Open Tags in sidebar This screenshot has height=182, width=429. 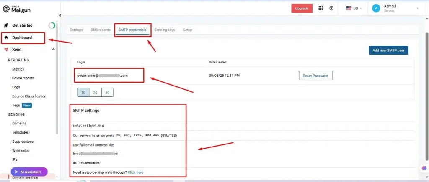(16, 105)
